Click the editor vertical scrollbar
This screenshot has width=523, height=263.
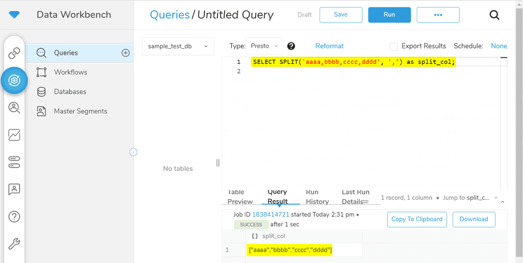point(503,124)
